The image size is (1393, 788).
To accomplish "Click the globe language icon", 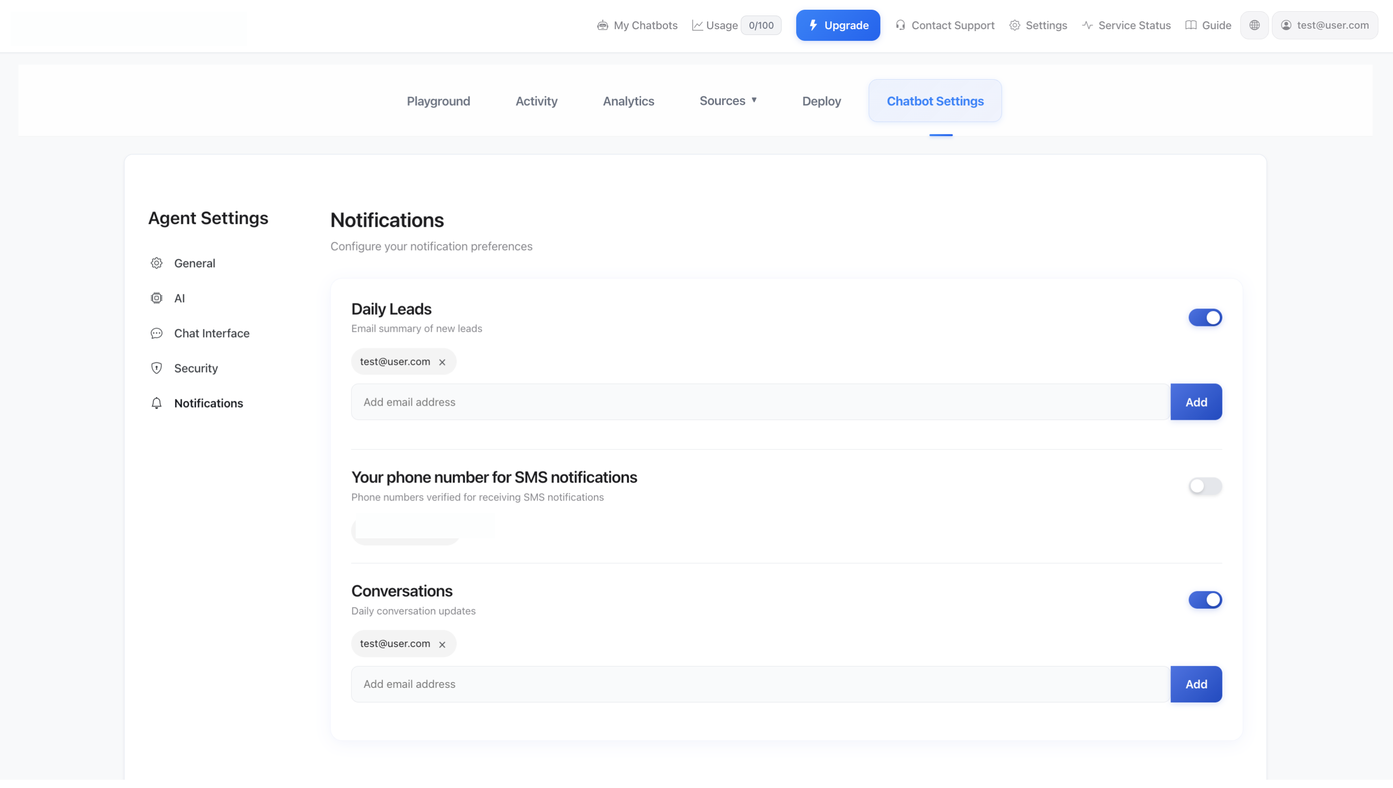I will pos(1254,25).
